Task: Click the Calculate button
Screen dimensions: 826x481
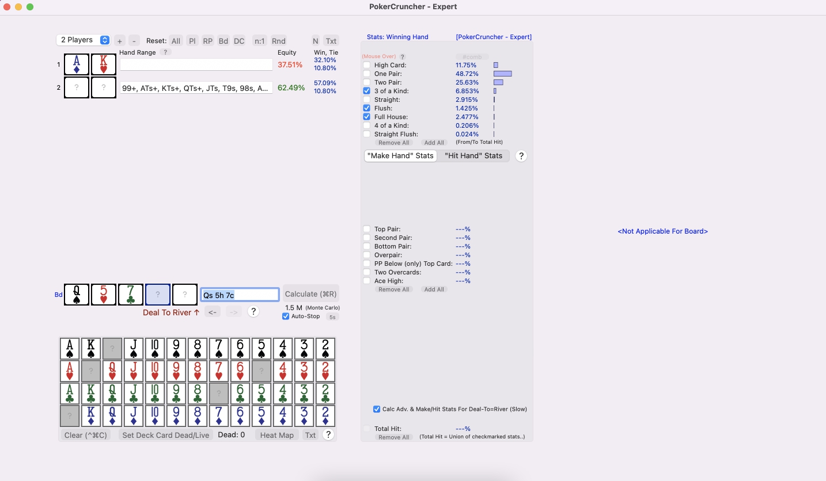Action: pyautogui.click(x=311, y=294)
